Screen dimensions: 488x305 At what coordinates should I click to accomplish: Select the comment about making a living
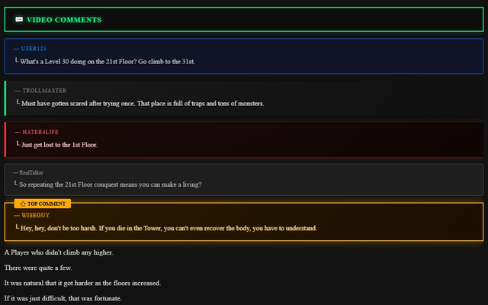click(x=111, y=185)
